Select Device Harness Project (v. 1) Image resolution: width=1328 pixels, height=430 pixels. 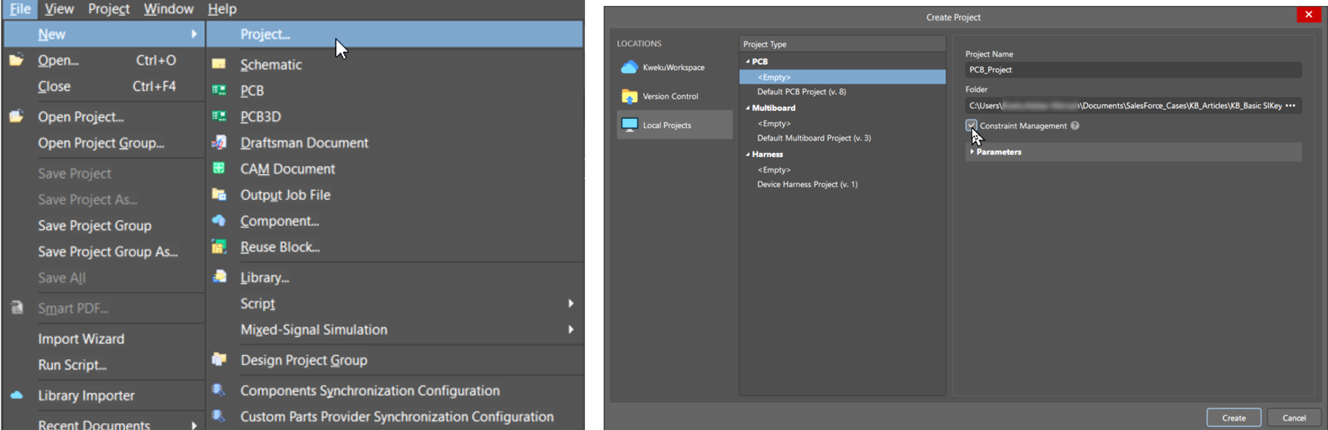(807, 184)
